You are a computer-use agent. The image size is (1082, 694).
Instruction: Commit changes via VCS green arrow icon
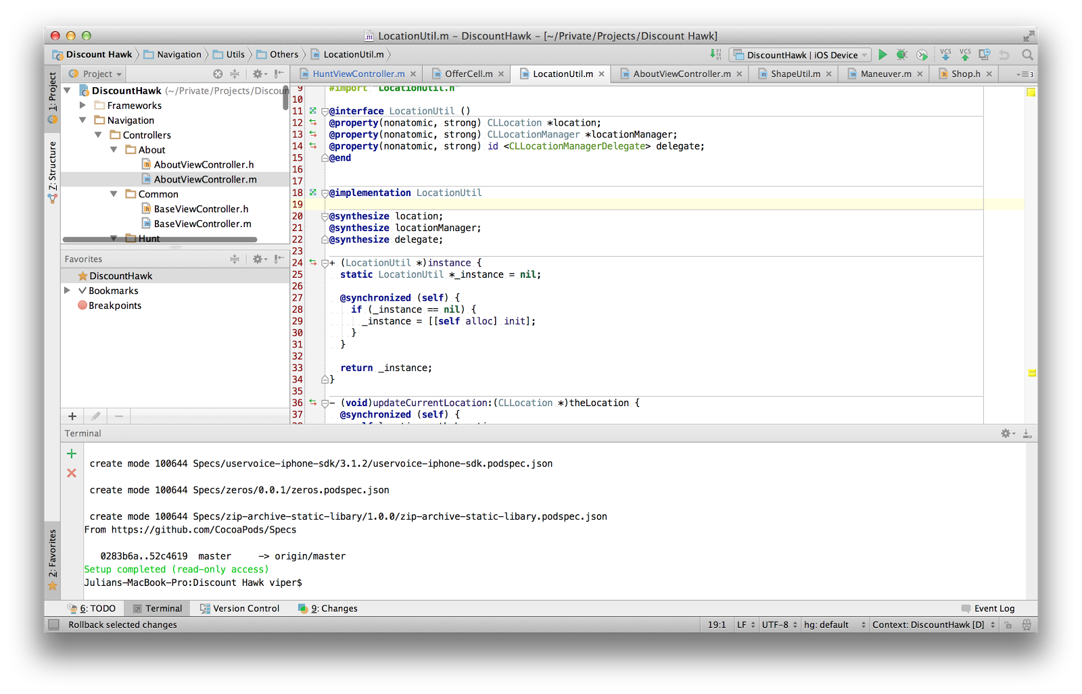[x=965, y=55]
